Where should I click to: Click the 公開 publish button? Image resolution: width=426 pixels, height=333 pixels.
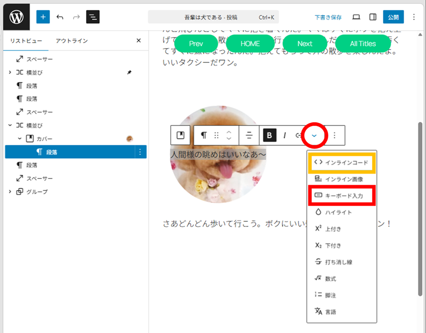[x=393, y=17]
